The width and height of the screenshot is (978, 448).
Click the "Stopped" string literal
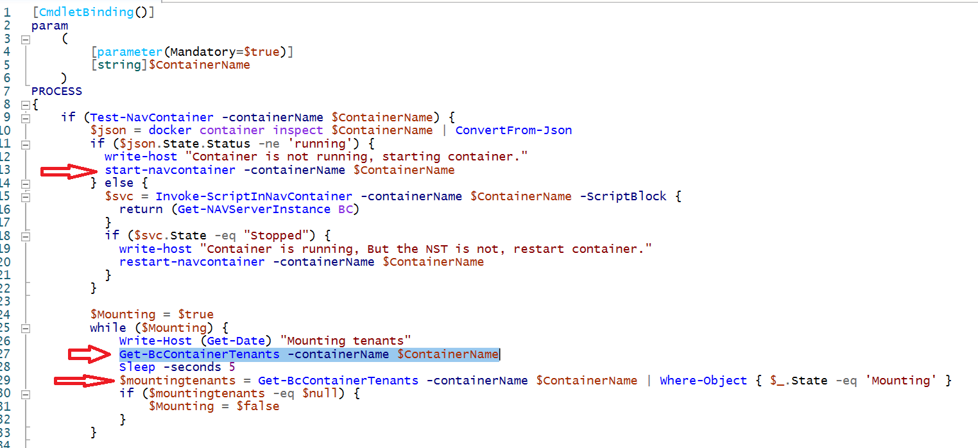pos(276,236)
